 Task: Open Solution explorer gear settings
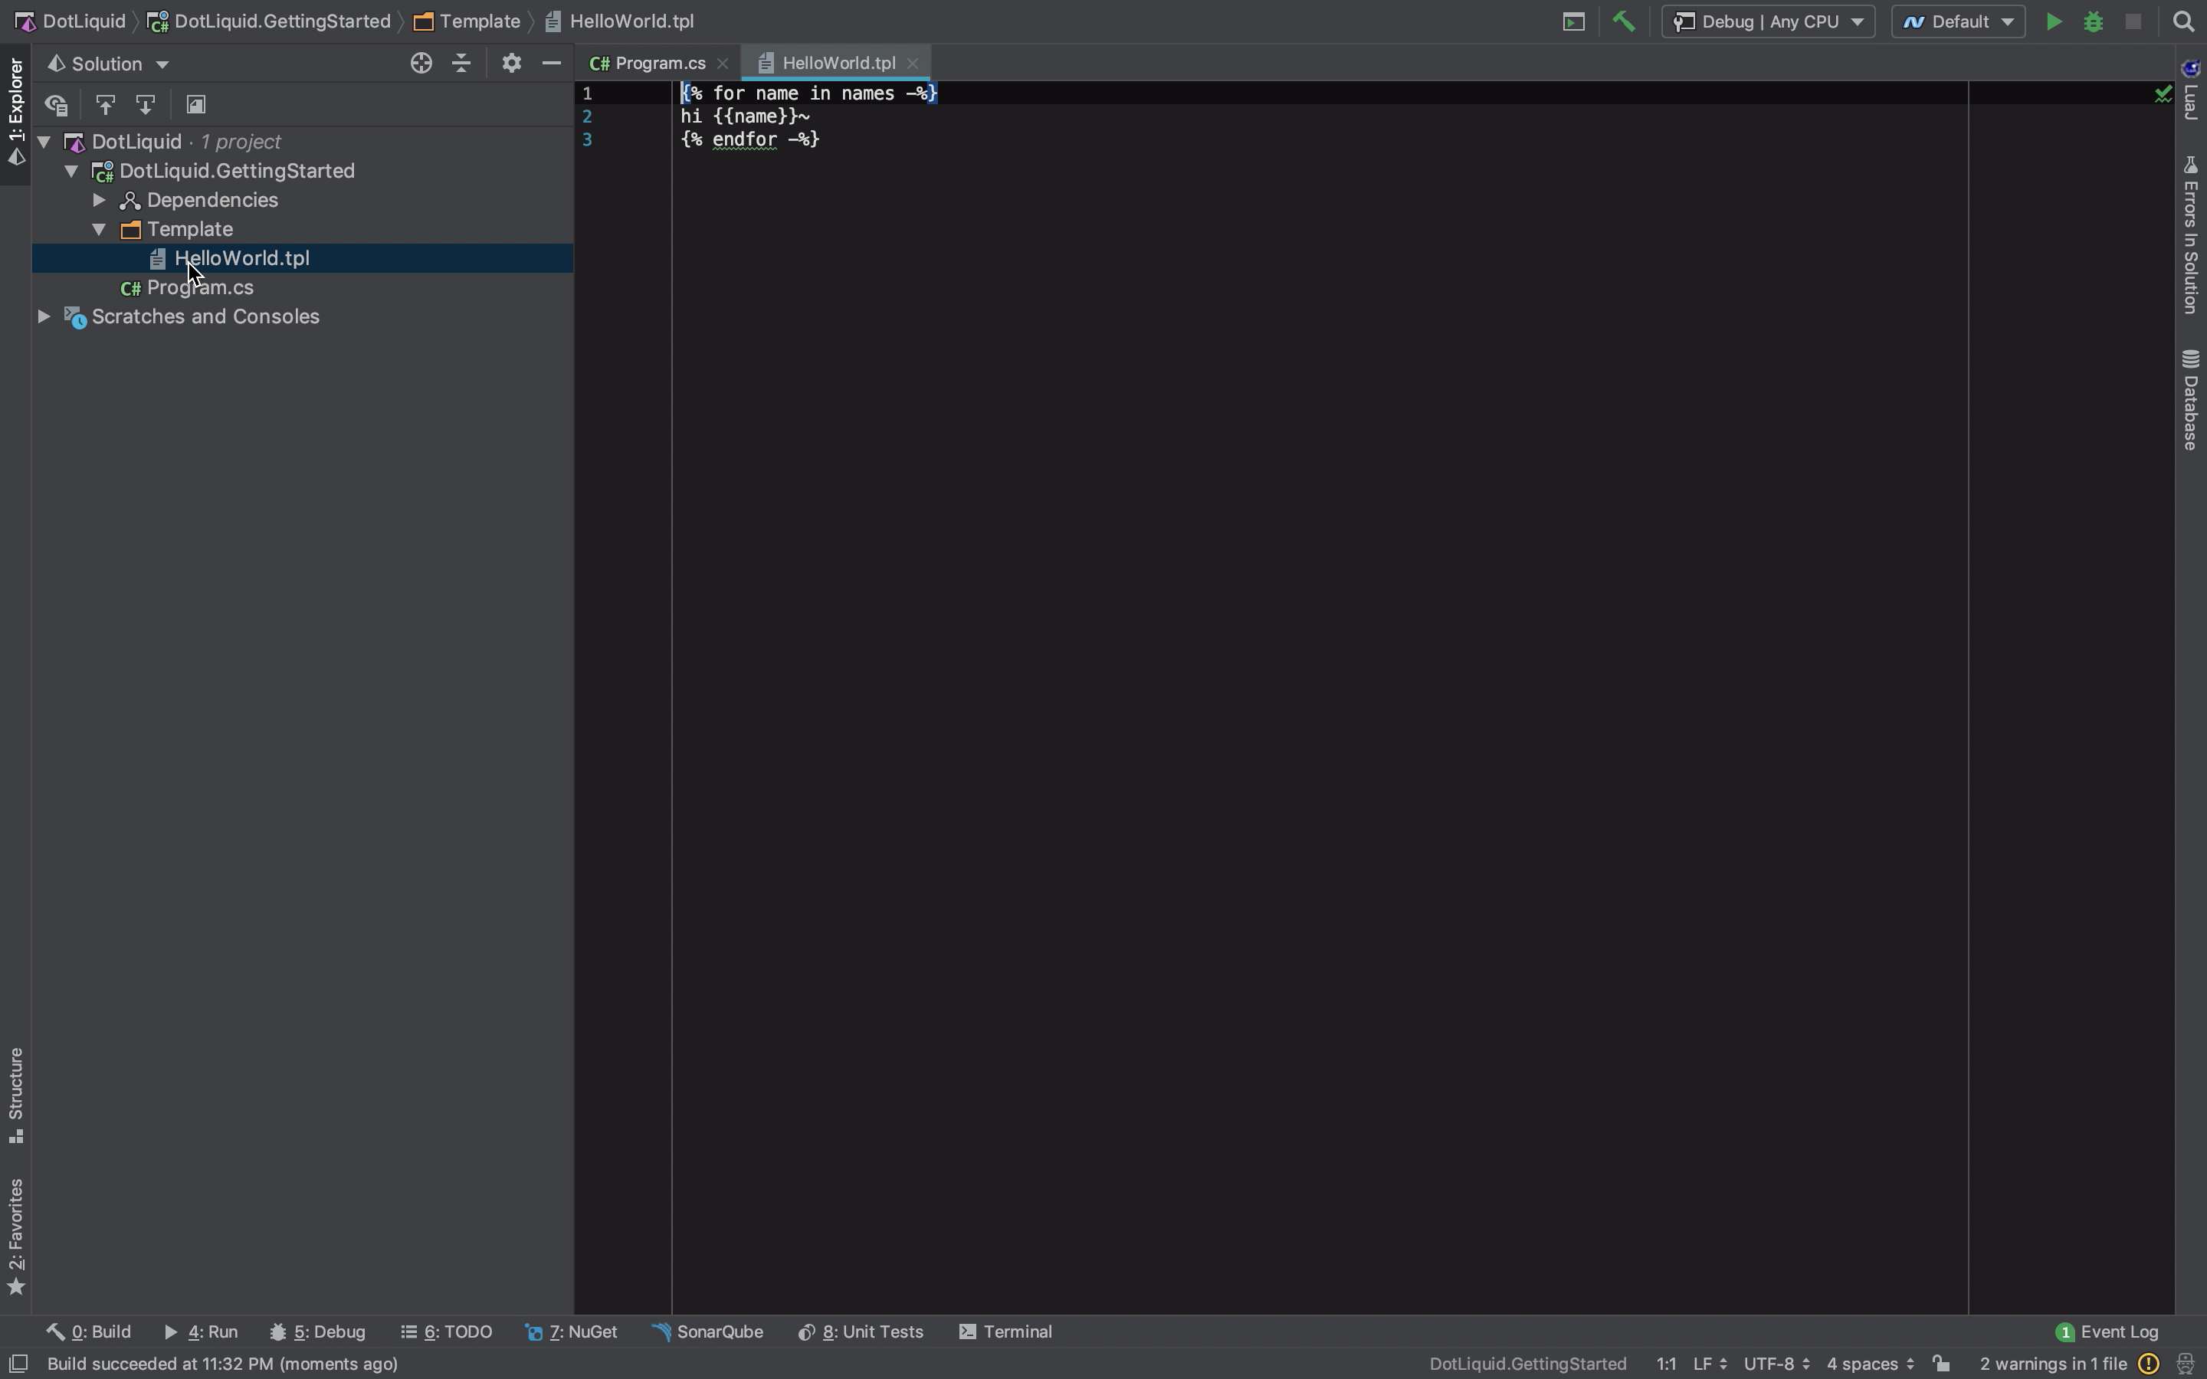(x=510, y=63)
